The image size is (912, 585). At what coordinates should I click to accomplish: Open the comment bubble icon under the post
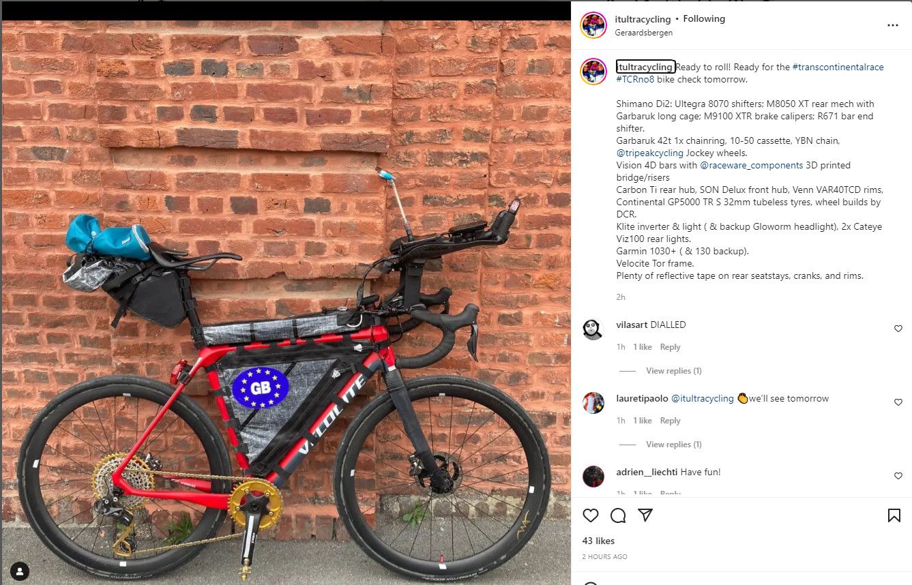(618, 515)
